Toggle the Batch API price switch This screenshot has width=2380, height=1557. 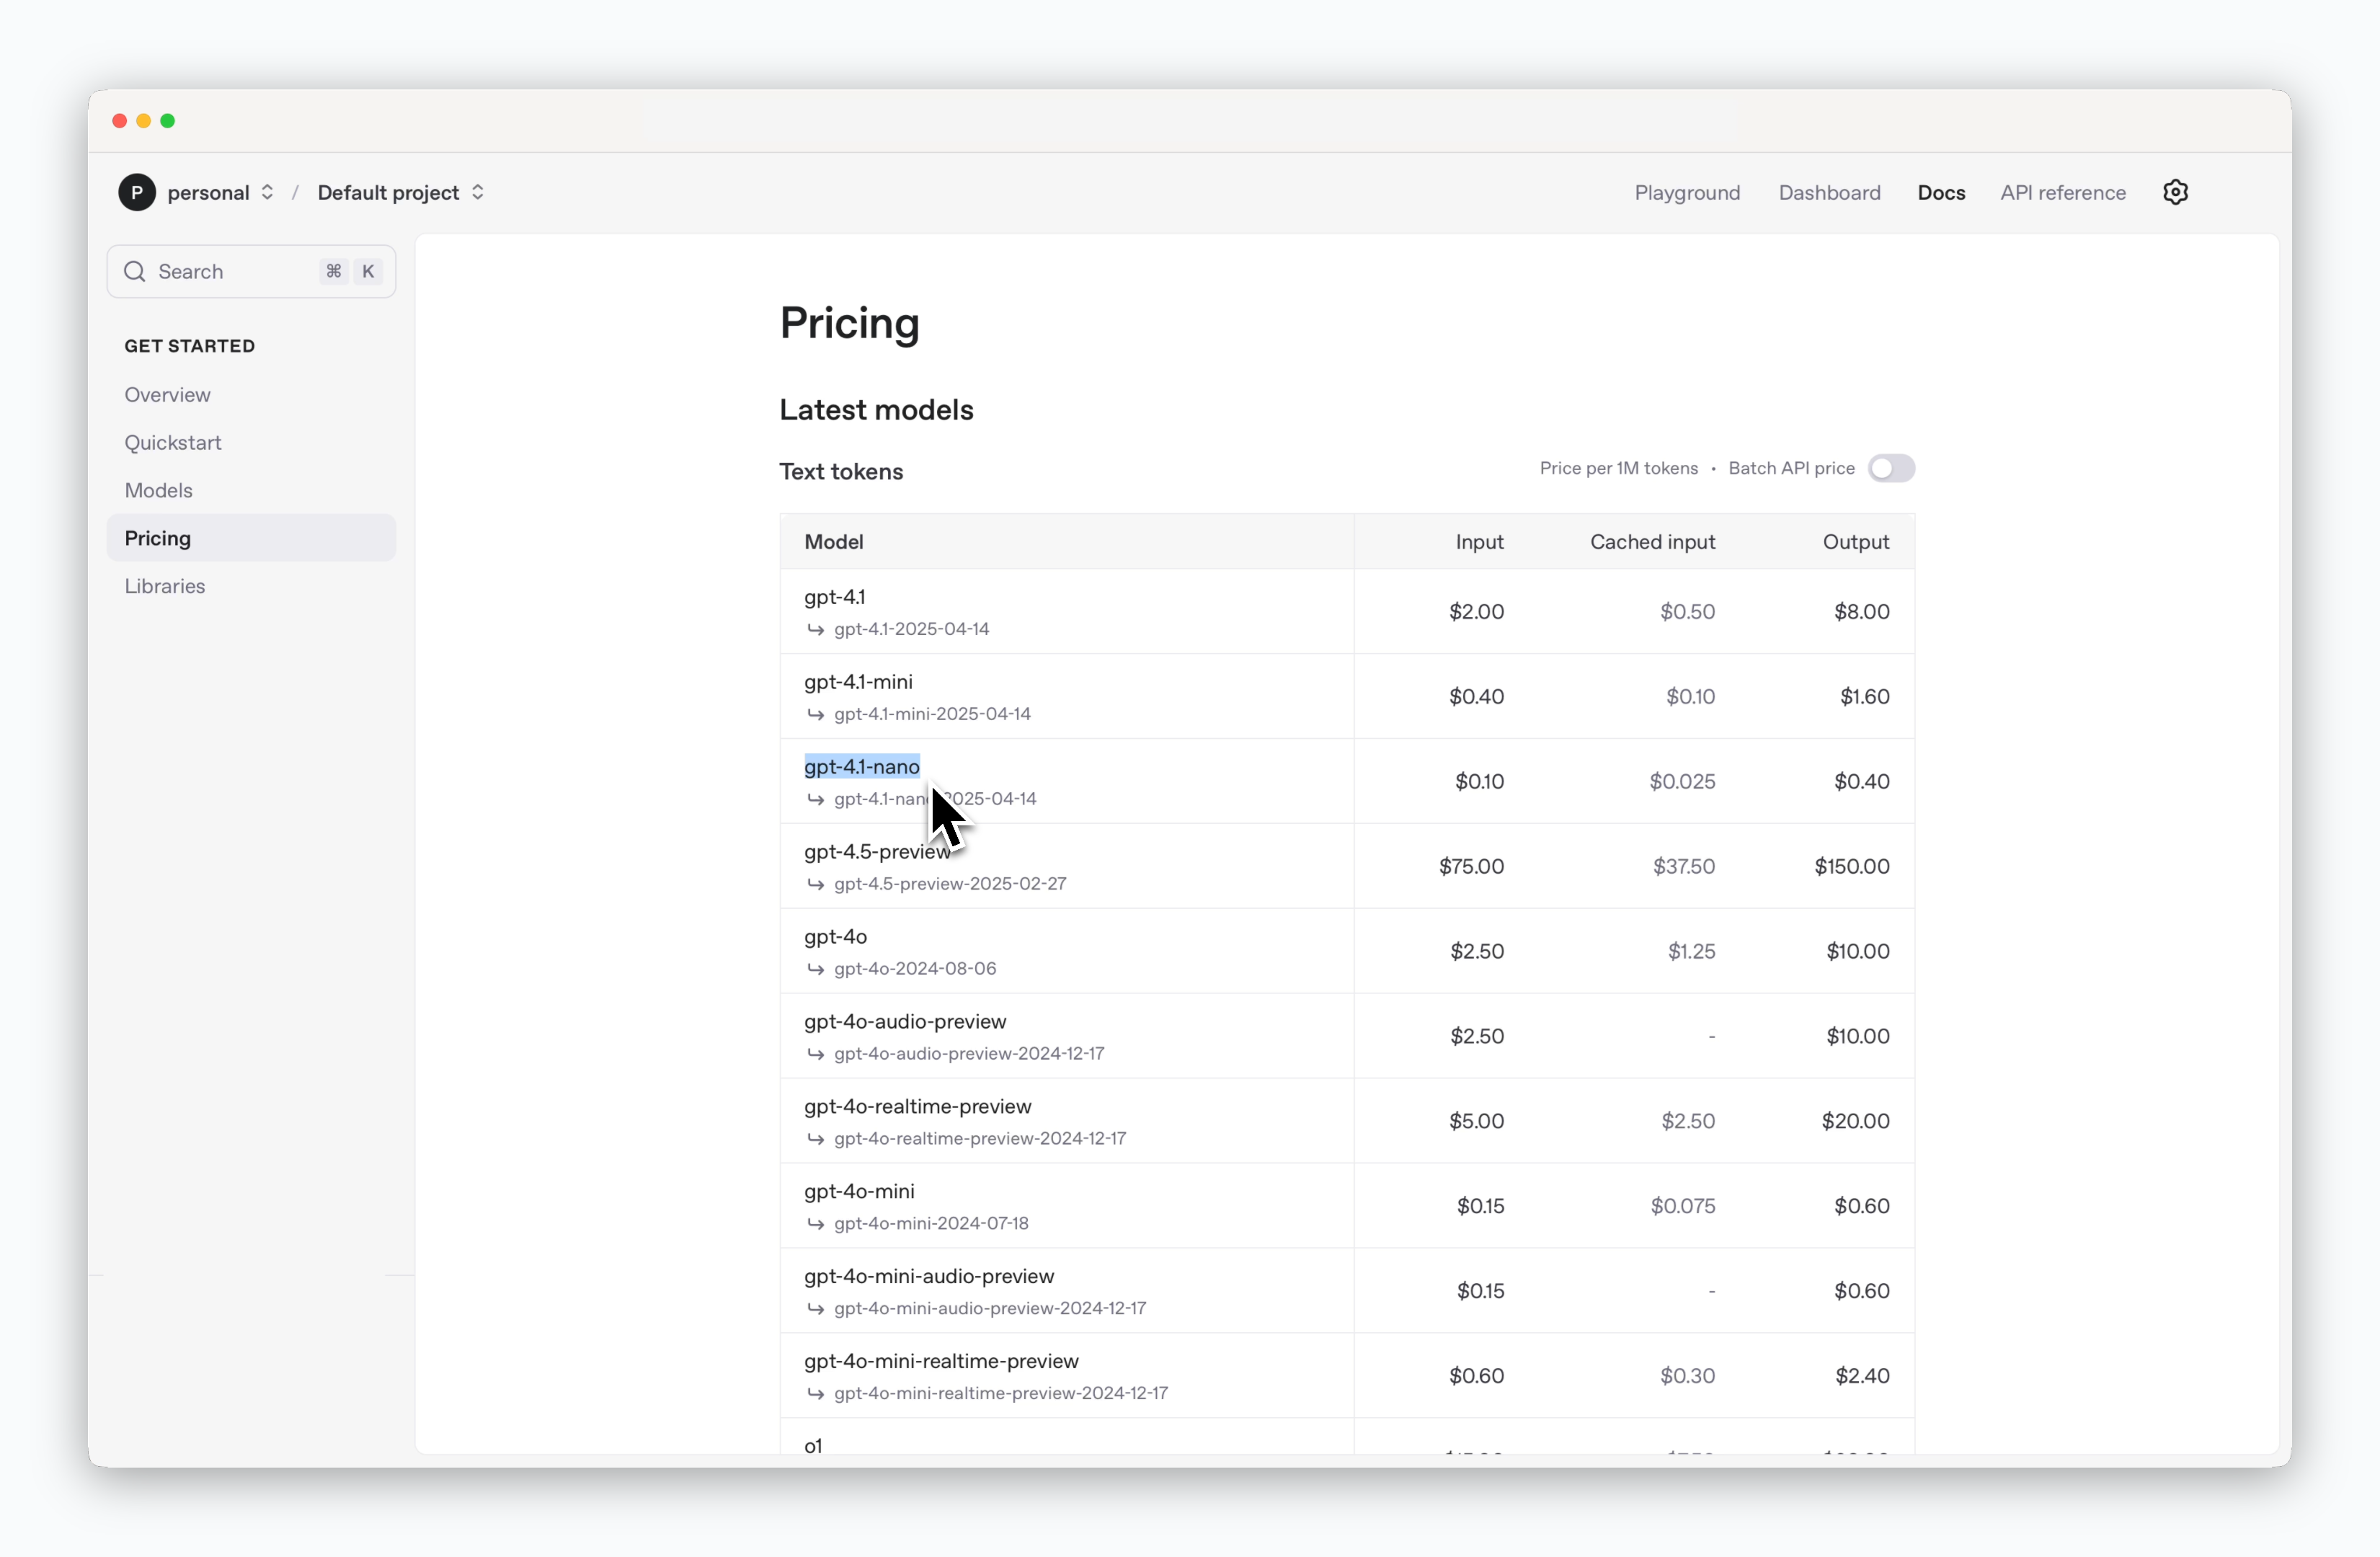pyautogui.click(x=1891, y=468)
